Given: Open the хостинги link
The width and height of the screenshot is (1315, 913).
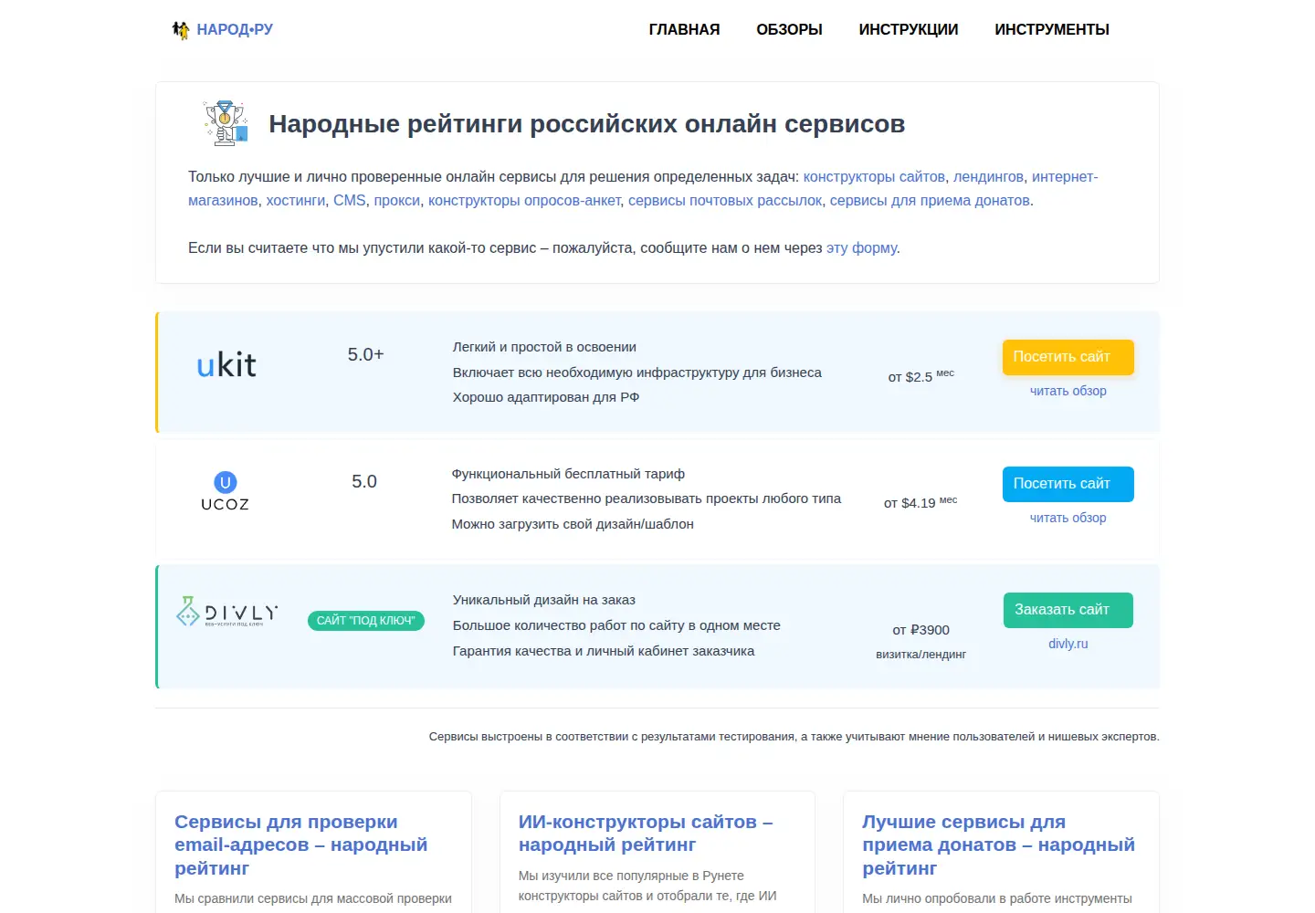Looking at the screenshot, I should (296, 201).
